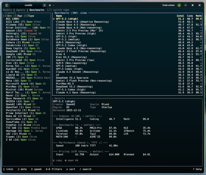206x175 pixels.
Task: Toggle the sidebar panel icon in the terminal titlebar
Action: click(7, 5)
